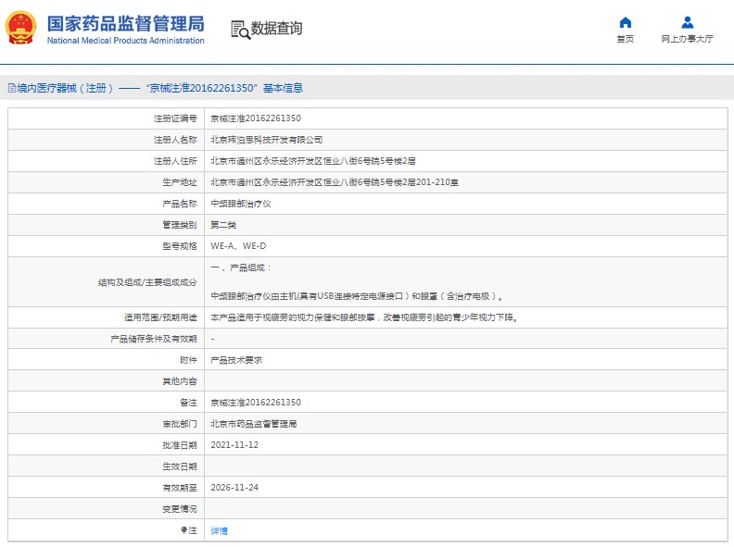The image size is (734, 547).
Task: Select product name 中频眼部治疗仪
Action: 241,204
